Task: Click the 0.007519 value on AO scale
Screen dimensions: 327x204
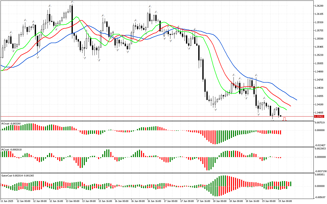Action: 320,123
